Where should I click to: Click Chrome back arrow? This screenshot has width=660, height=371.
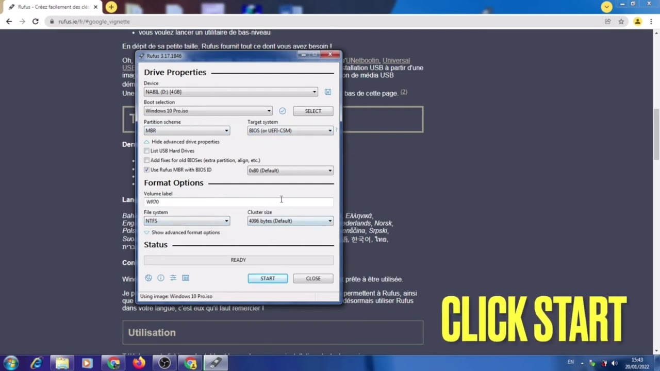click(9, 22)
